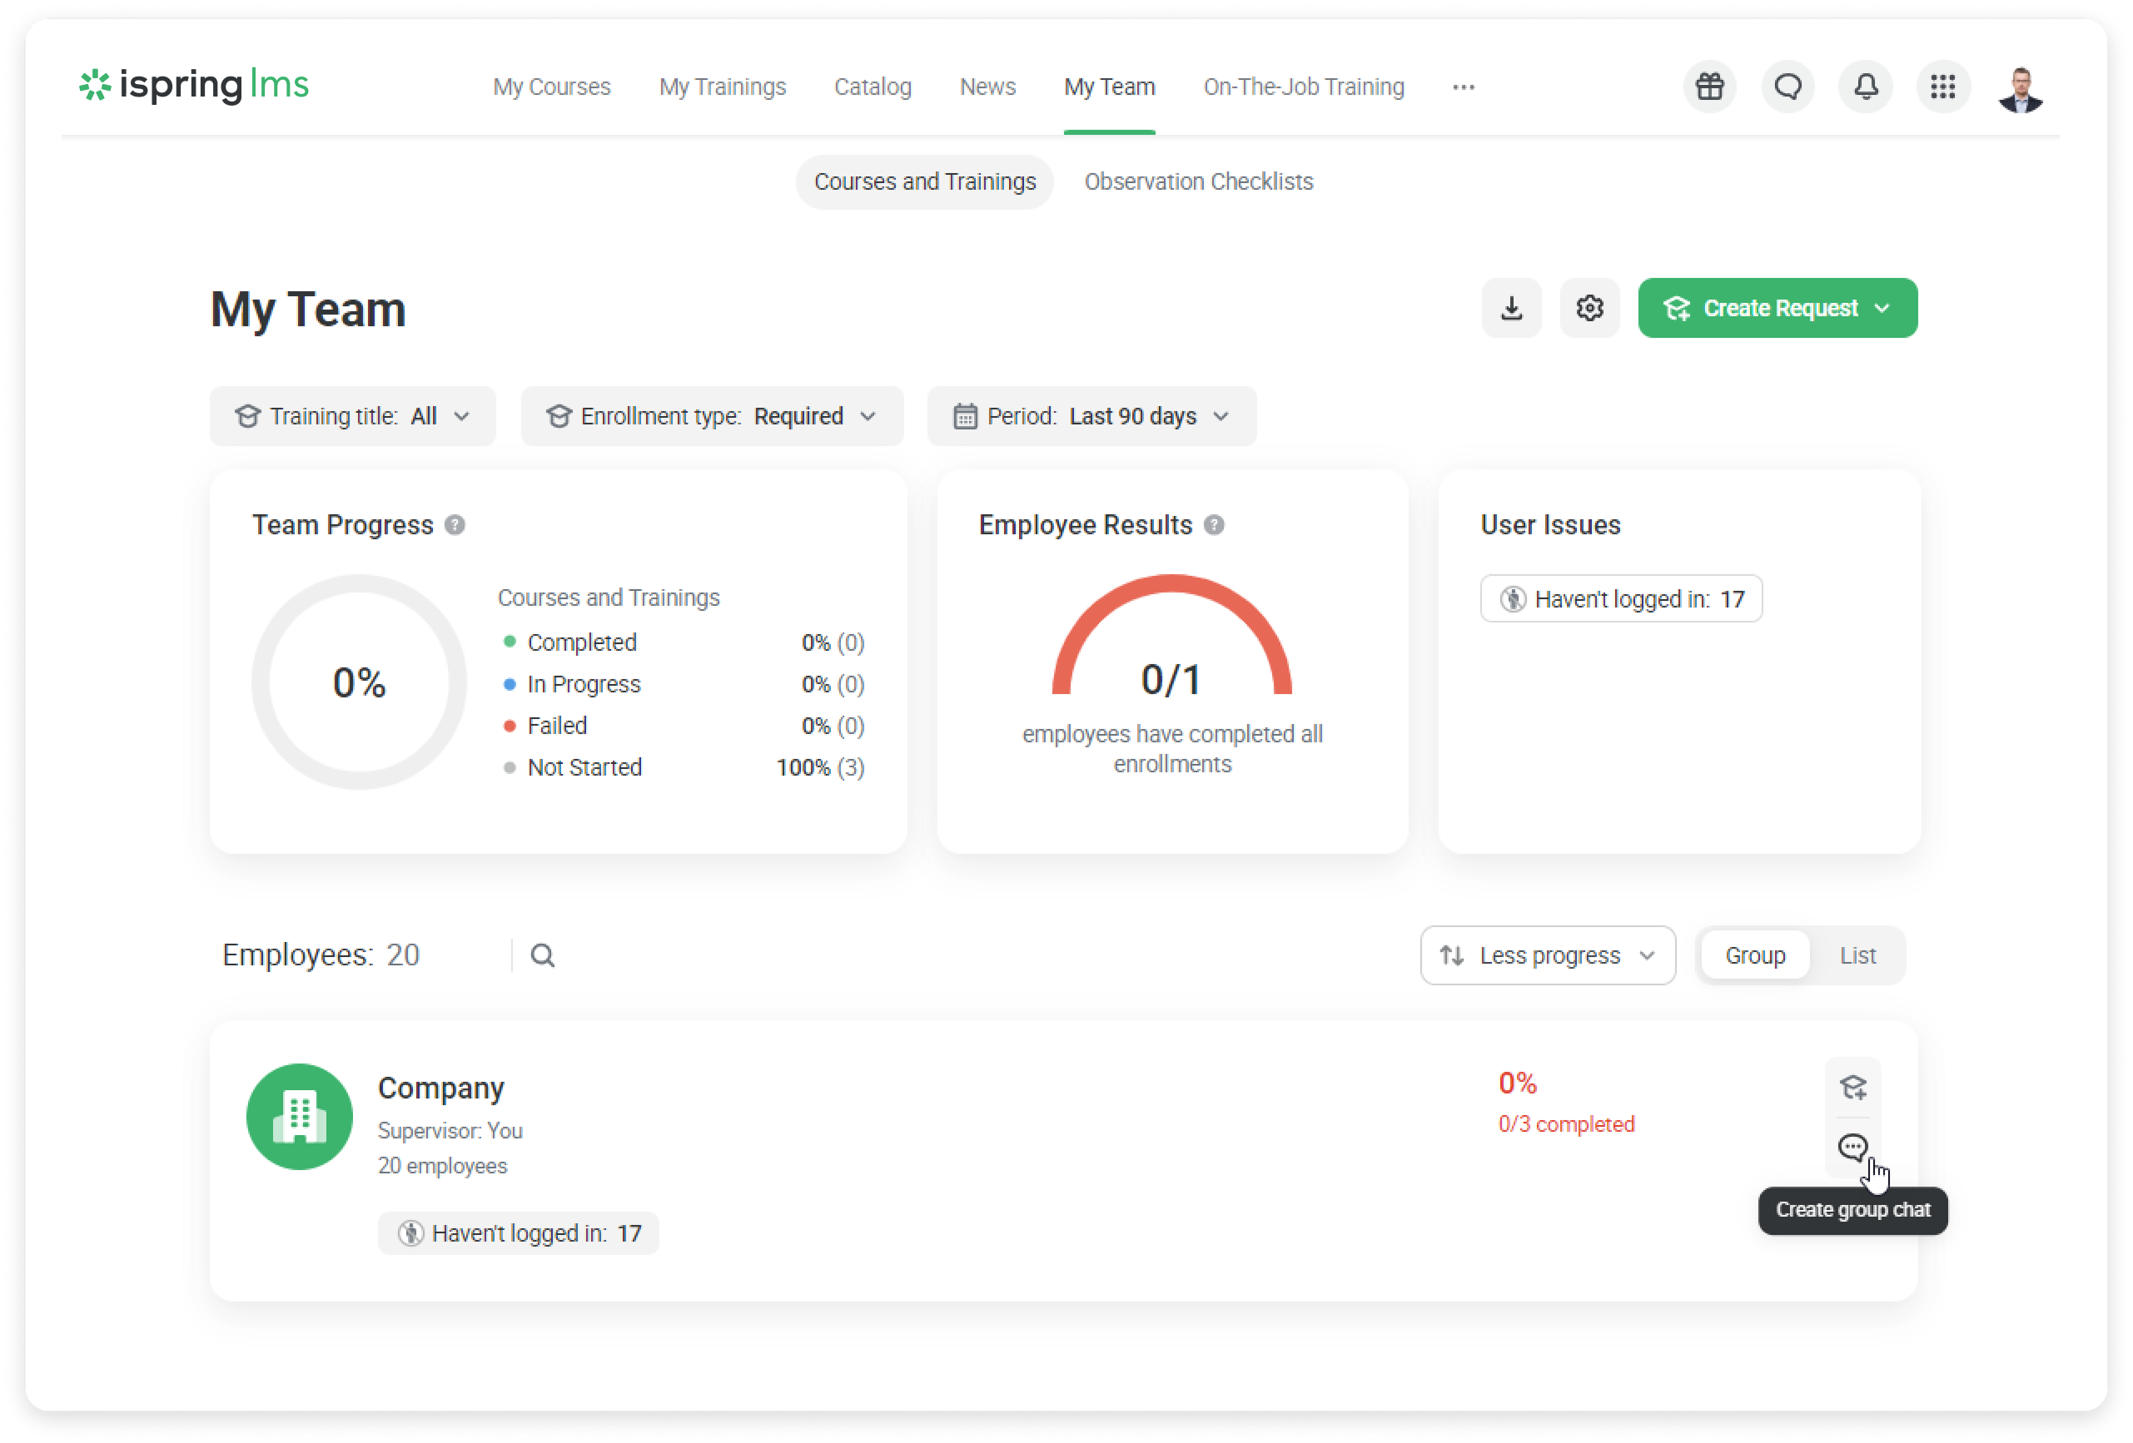The height and width of the screenshot is (1443, 2133).
Task: Click Team Progress help question mark
Action: click(455, 525)
